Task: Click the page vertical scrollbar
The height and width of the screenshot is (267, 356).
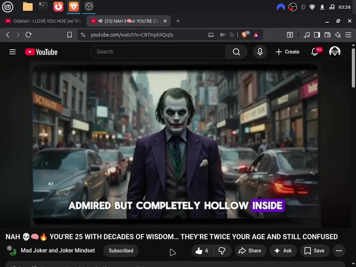Action: click(353, 68)
